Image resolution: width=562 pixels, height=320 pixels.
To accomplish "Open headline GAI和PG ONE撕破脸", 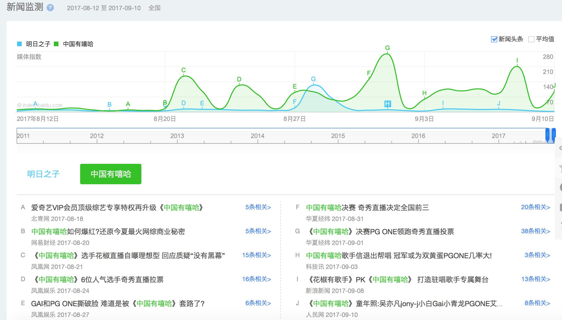I will (118, 303).
